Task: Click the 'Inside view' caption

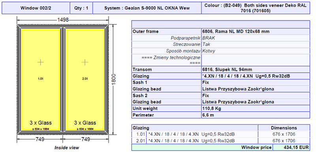Action: pyautogui.click(x=67, y=148)
